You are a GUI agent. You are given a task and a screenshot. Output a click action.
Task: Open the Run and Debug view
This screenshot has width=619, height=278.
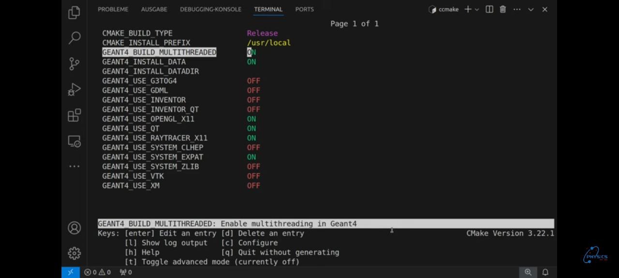[74, 90]
